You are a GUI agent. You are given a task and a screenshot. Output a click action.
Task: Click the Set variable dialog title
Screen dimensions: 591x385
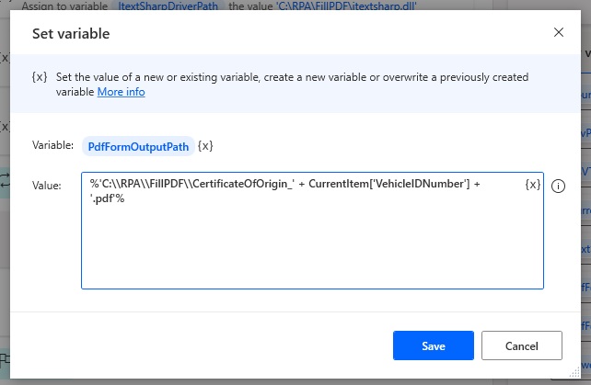[72, 34]
